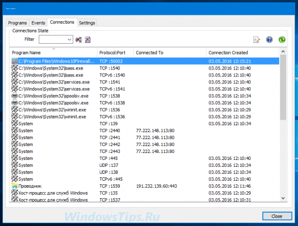Select lsass.exe row with TCP :1540
The image size is (298, 226).
(x=145, y=68)
